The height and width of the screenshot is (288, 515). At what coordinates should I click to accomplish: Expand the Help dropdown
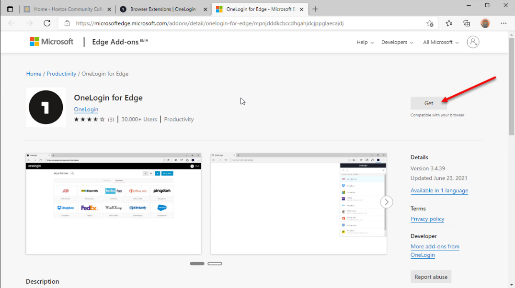365,42
